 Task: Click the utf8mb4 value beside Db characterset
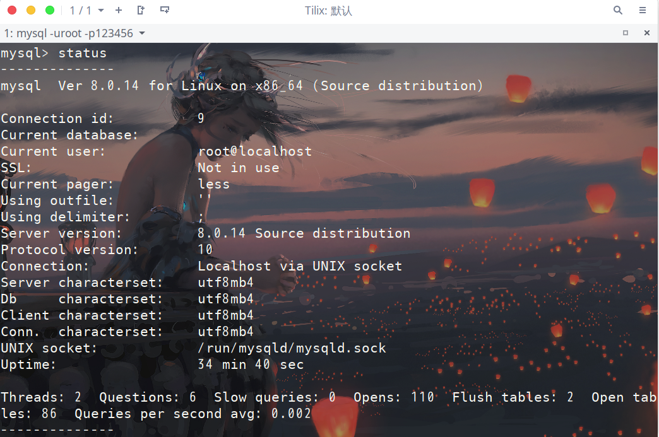(x=226, y=298)
